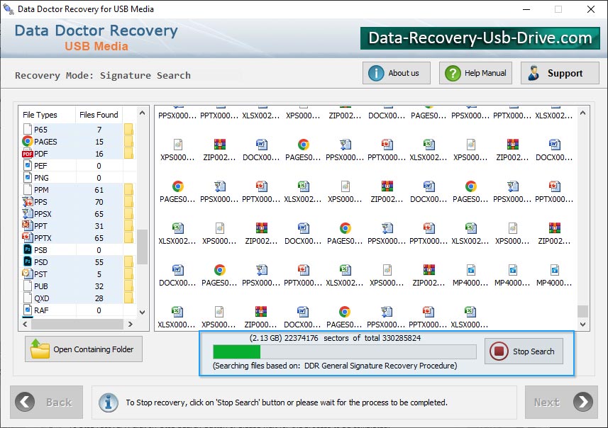Go Back to the previous step
608x428 pixels.
[47, 402]
